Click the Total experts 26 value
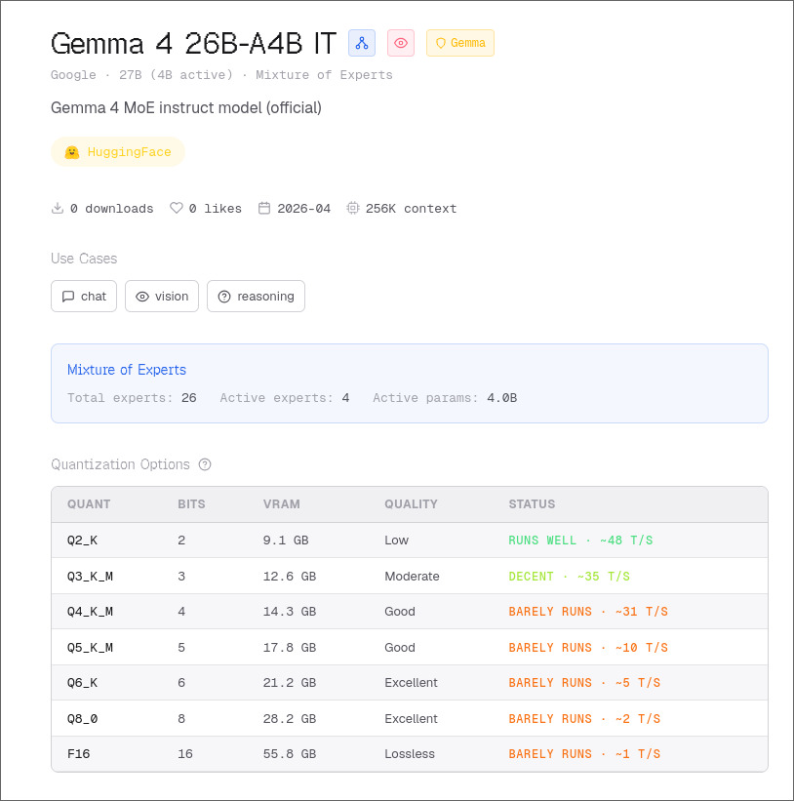 pos(189,398)
